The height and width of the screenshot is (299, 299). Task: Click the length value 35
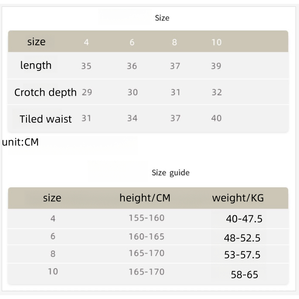[x=86, y=66]
